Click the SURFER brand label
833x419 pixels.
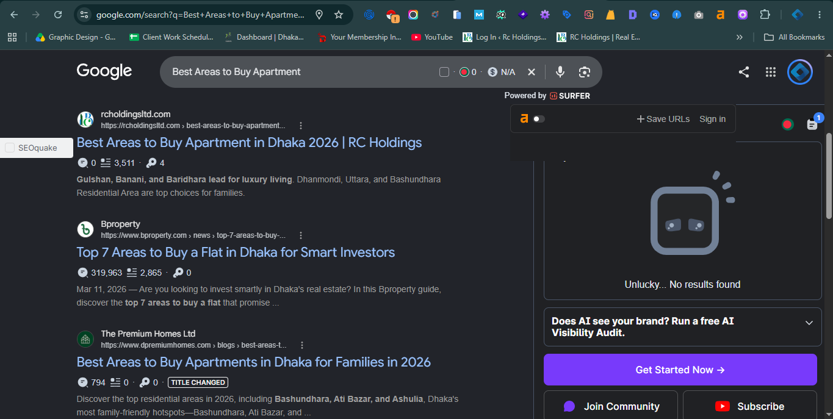pyautogui.click(x=570, y=96)
